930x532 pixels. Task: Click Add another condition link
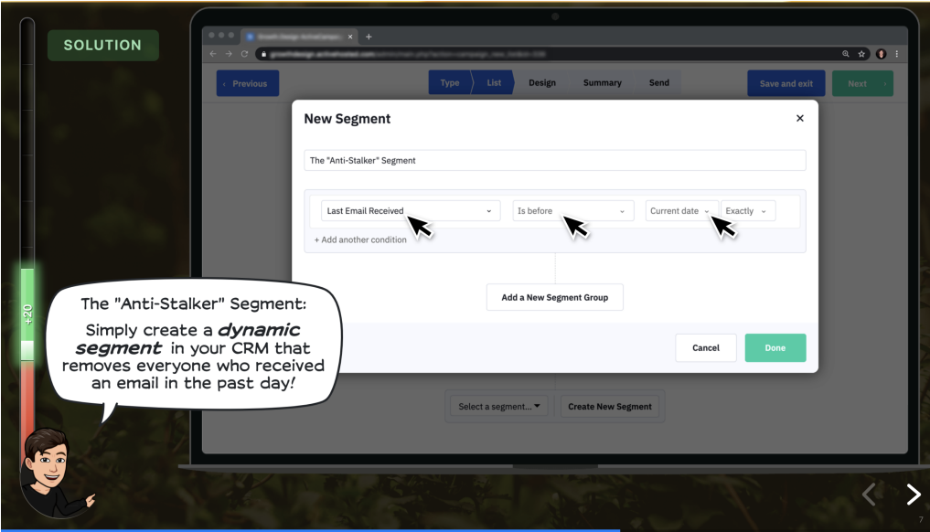[360, 239]
